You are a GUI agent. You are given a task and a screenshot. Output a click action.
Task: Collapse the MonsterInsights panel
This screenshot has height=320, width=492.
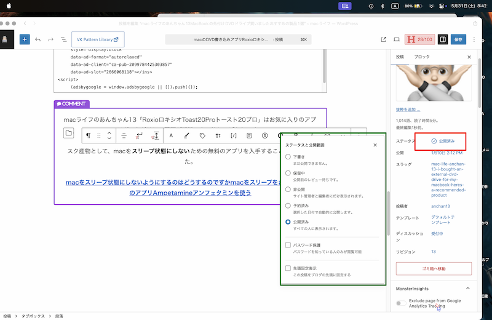point(468,288)
